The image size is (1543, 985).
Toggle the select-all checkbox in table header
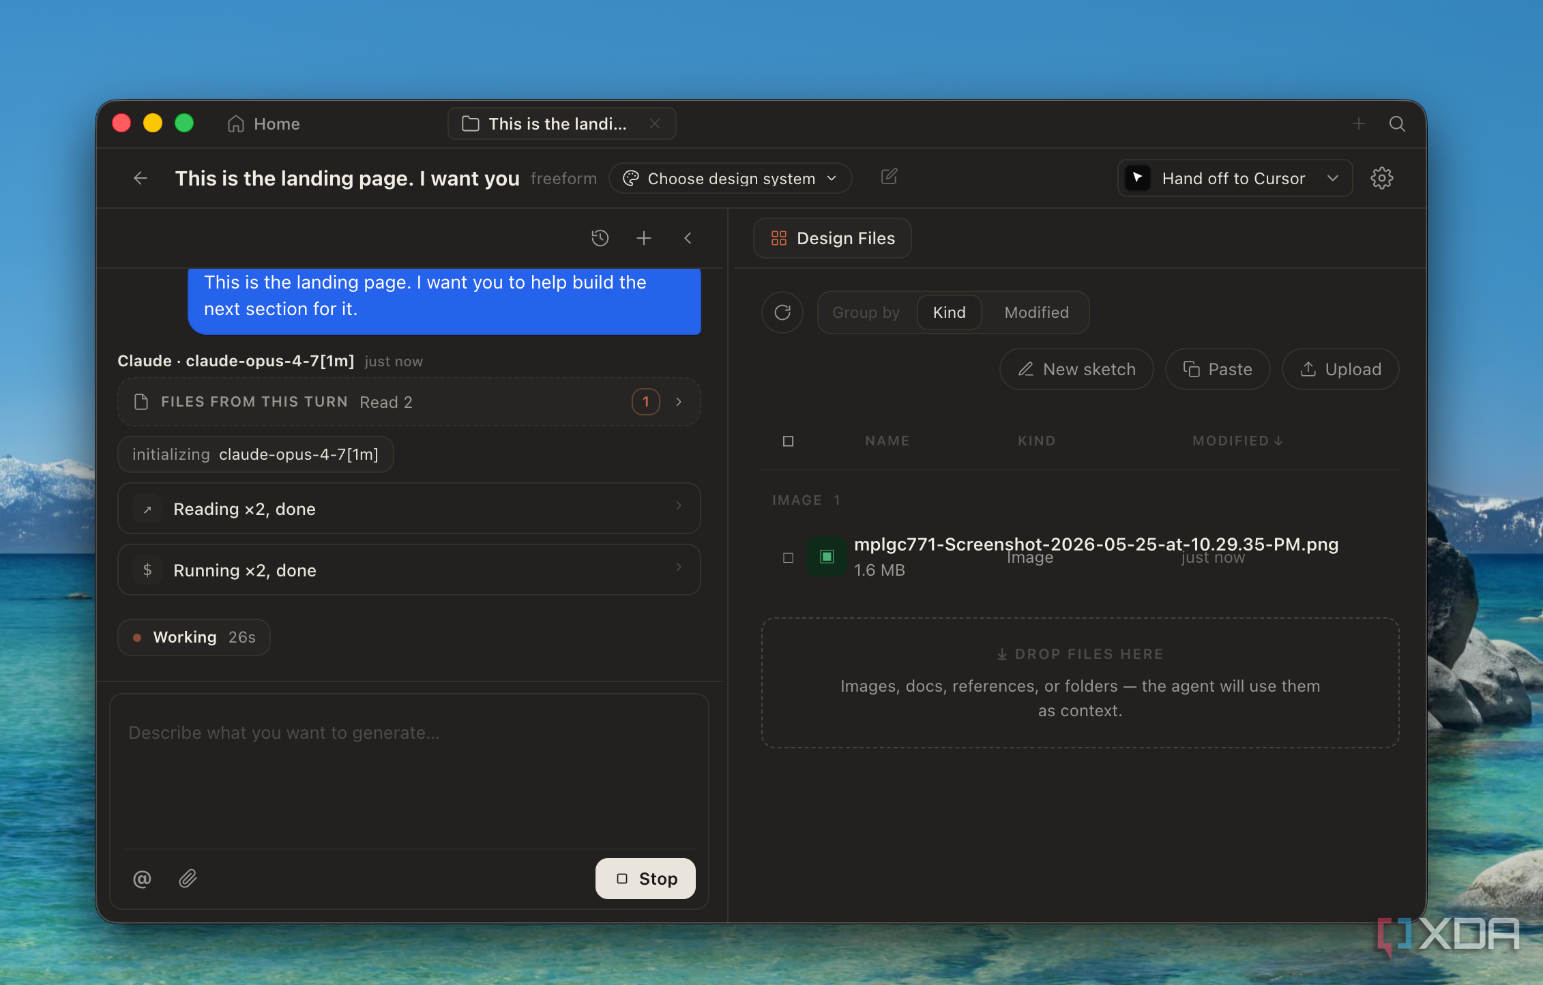coord(789,441)
